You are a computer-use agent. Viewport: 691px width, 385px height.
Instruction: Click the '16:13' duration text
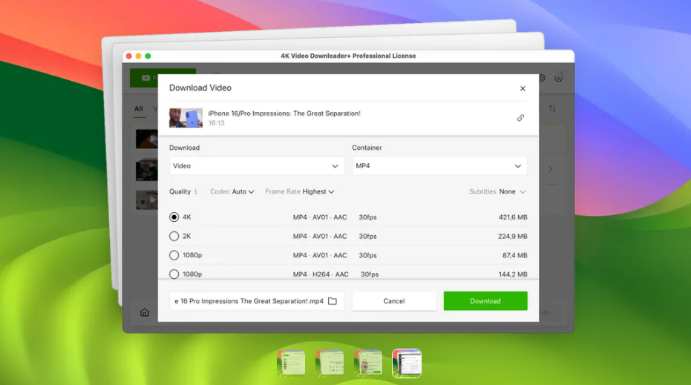(x=217, y=123)
